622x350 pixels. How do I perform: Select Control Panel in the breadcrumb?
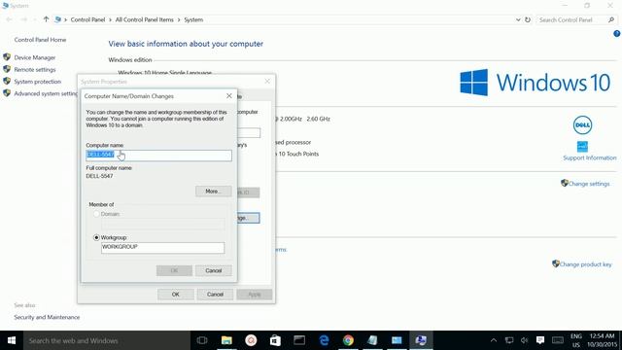pos(87,19)
